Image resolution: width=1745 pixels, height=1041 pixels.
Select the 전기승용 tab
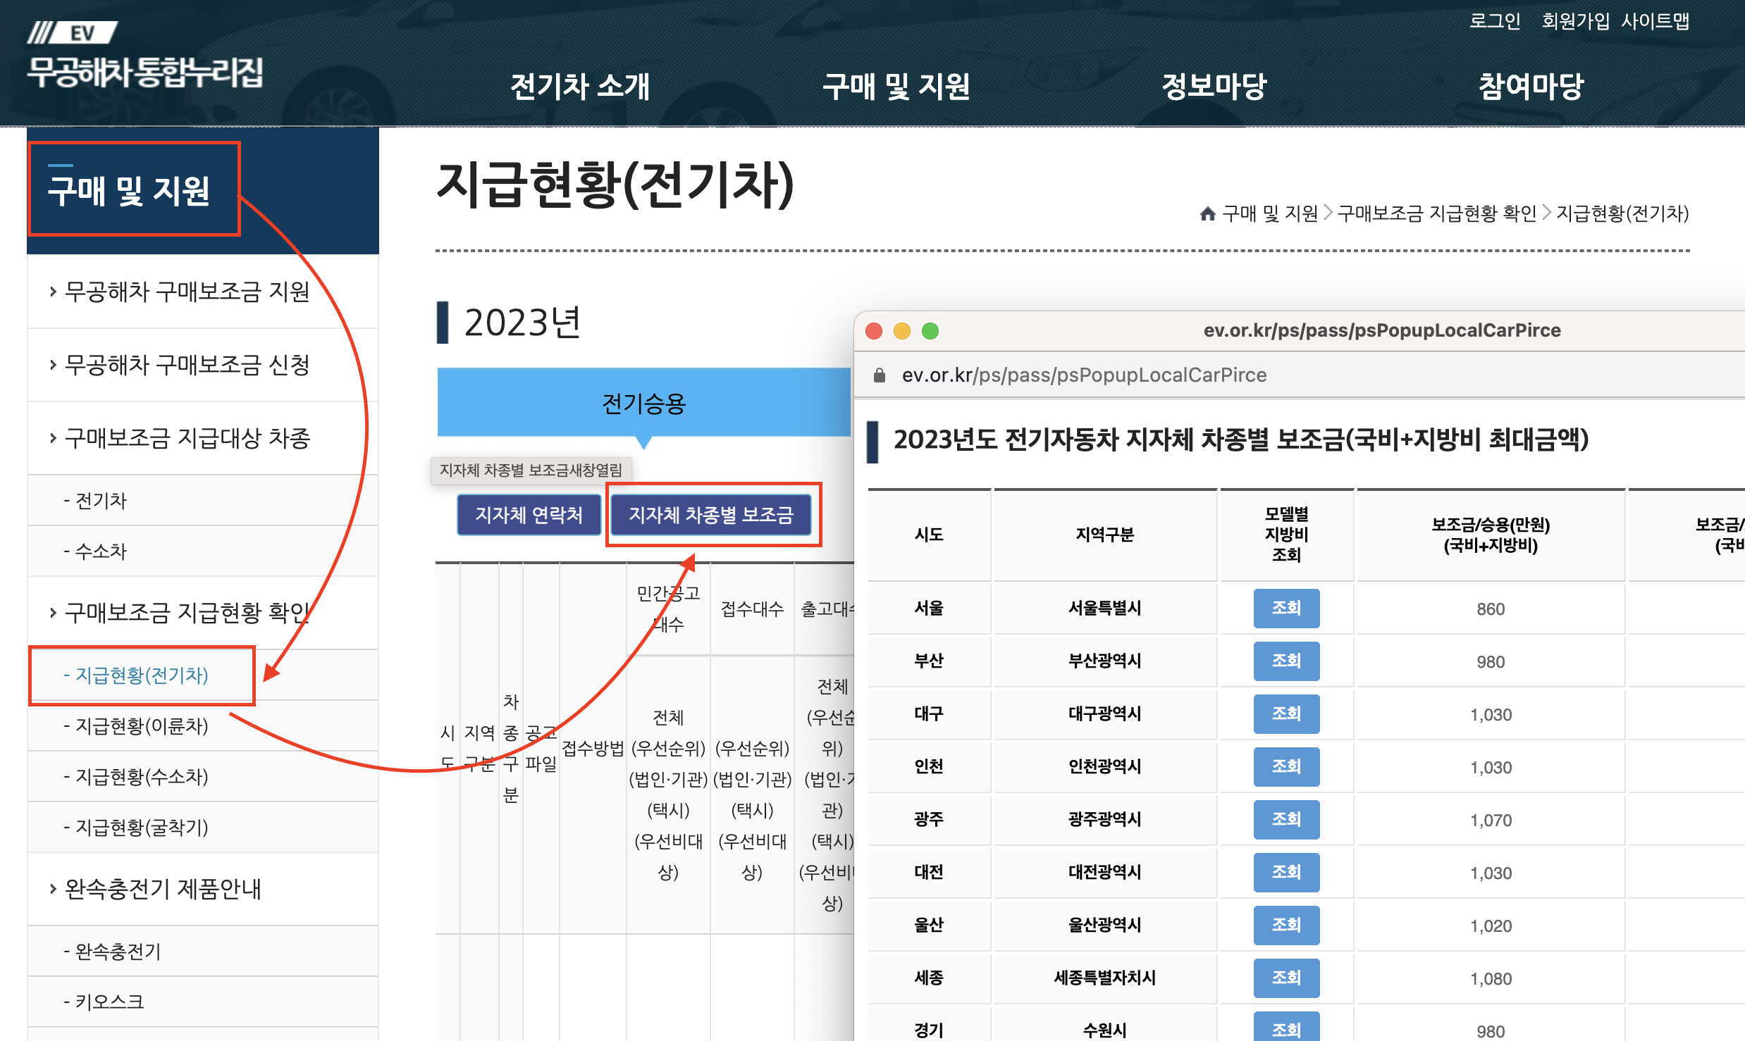pos(643,403)
